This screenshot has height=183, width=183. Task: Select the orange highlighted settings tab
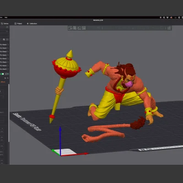pos(3,82)
